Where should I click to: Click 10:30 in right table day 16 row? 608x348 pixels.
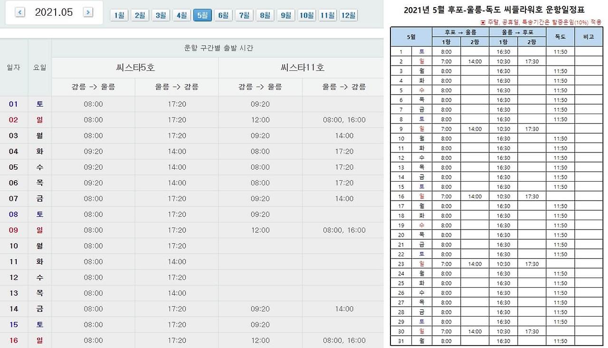click(x=503, y=196)
